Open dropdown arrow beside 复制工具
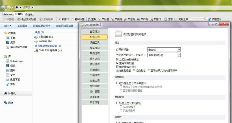 pos(190,19)
